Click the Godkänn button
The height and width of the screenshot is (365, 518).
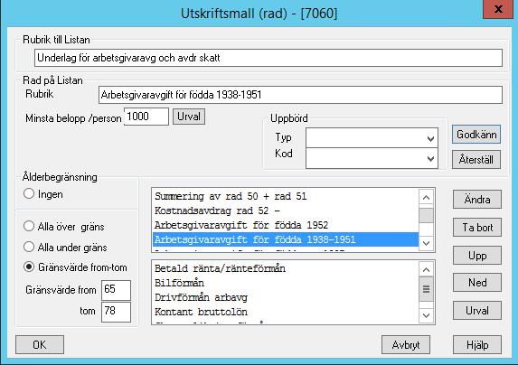coord(476,135)
